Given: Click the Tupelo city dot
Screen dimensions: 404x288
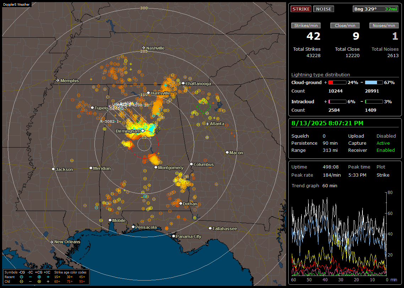Looking at the screenshot, I should (92, 107).
